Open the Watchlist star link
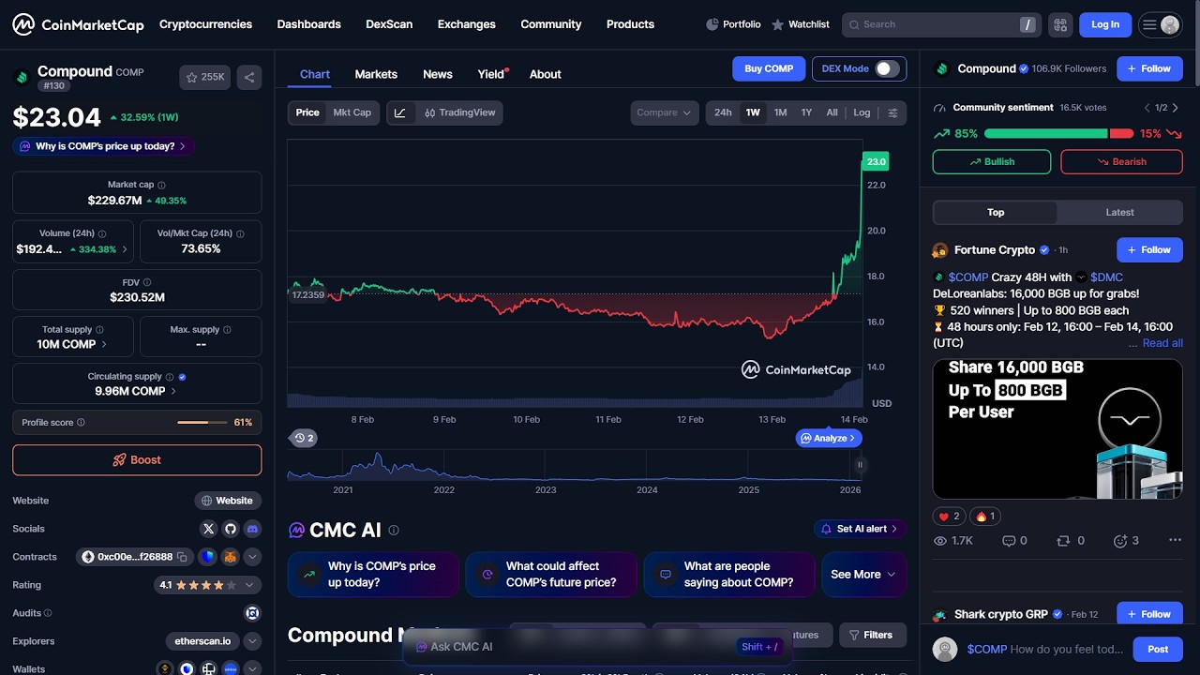Viewport: 1200px width, 675px height. click(801, 24)
